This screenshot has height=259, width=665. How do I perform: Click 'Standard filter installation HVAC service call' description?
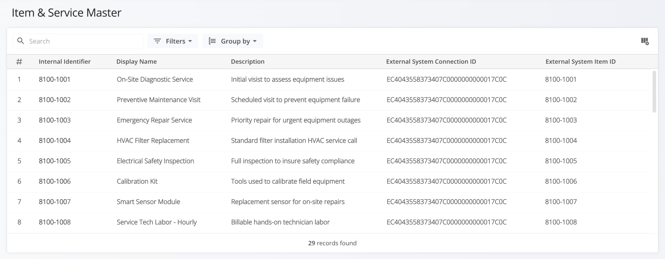coord(294,141)
